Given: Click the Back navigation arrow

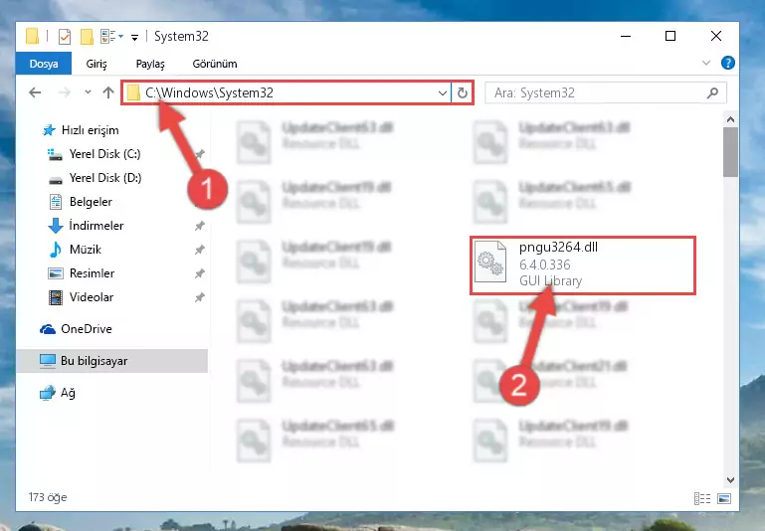Looking at the screenshot, I should click(35, 92).
